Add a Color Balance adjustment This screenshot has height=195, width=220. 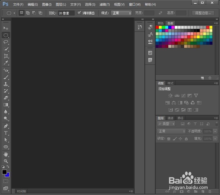click(174, 103)
